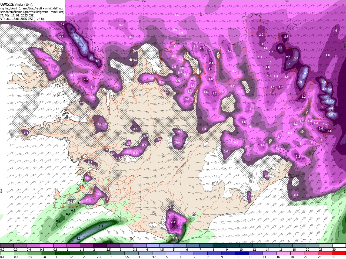Screen dimensions: 346x259
Task: Click the 6.2 snowfall value in the east
Action: pos(329,101)
